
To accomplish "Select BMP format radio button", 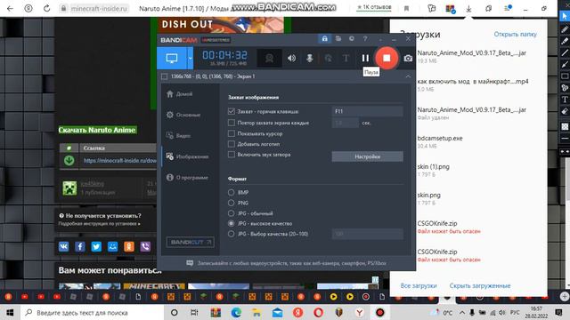I will 232,192.
